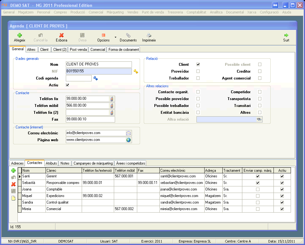The image size is (305, 245).
Task: Toggle Enviar camp. màrq. for Joana
Action: click(258, 189)
